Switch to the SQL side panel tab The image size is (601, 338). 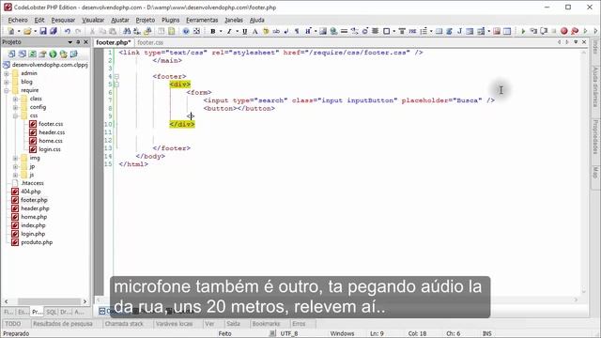[x=52, y=312]
